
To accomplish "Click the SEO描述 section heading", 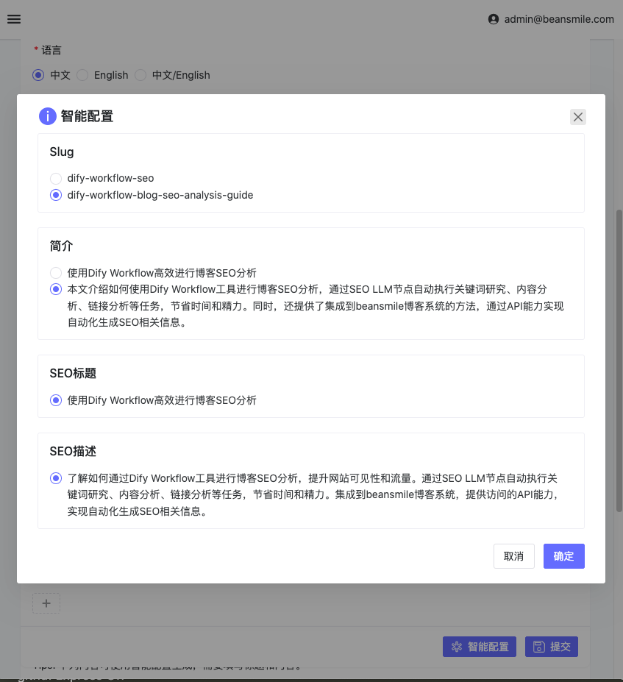I will (x=73, y=451).
